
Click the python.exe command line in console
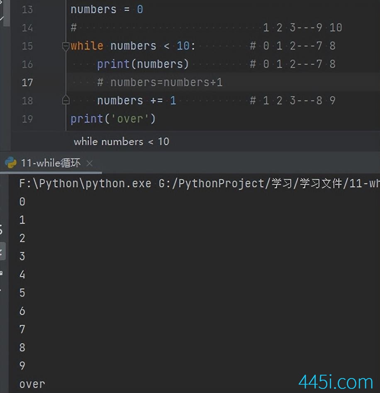click(200, 184)
